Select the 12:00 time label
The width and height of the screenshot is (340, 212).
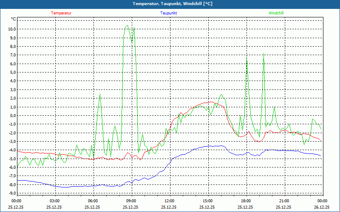tap(169, 201)
